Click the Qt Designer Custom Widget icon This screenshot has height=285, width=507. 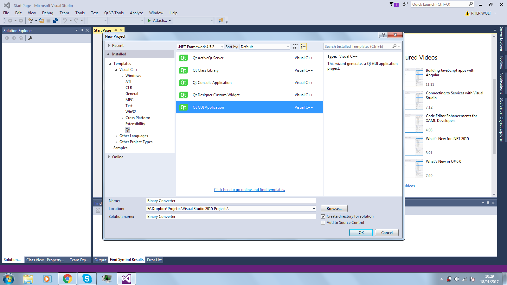[x=183, y=95]
